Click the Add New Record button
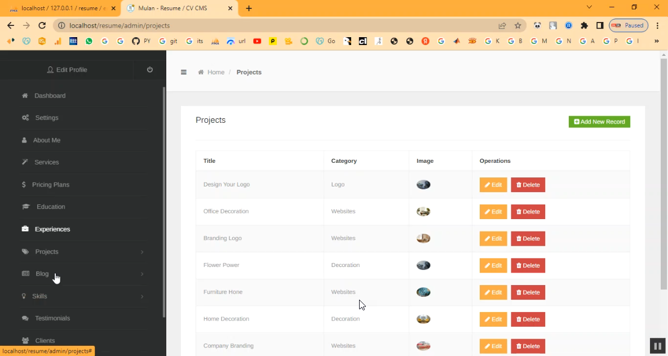The height and width of the screenshot is (356, 668). click(x=599, y=122)
